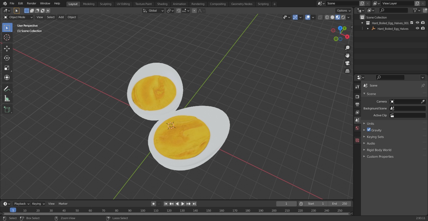Open Texture properties tab (checker icon)
The image size is (428, 221).
357,140
